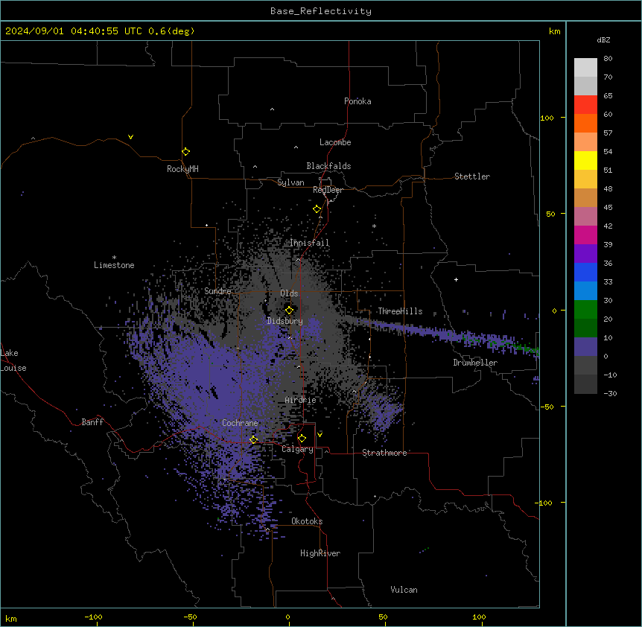Click the light gray 70-80 dBZ legend swatch
The height and width of the screenshot is (627, 642).
[585, 67]
